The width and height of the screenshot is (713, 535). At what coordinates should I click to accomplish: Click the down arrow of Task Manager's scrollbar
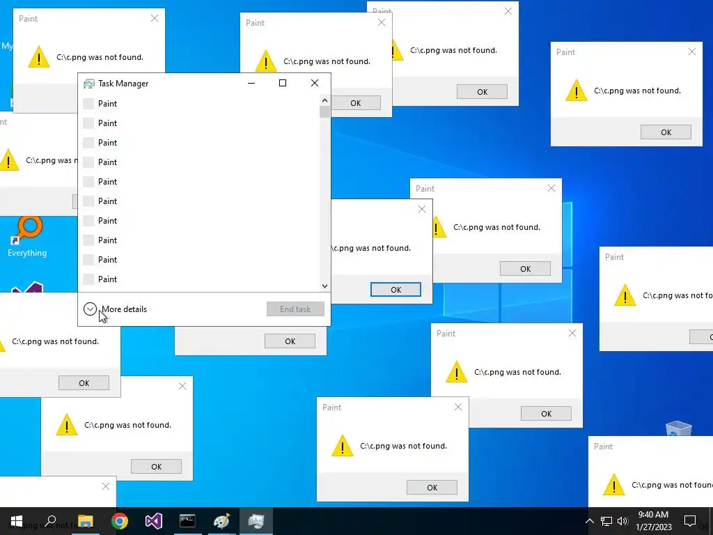[x=324, y=286]
